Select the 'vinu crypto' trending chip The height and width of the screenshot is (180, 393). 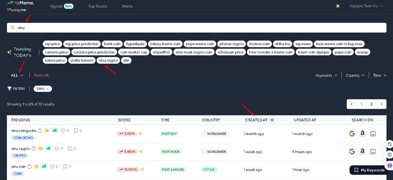tap(108, 61)
